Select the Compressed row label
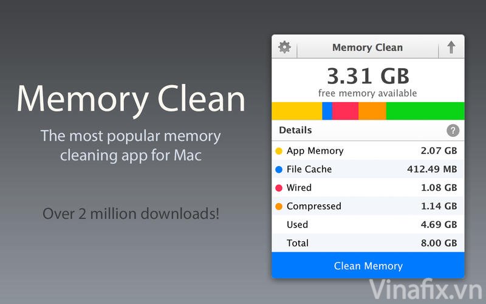Screen dimensions: 486x304 coord(313,206)
